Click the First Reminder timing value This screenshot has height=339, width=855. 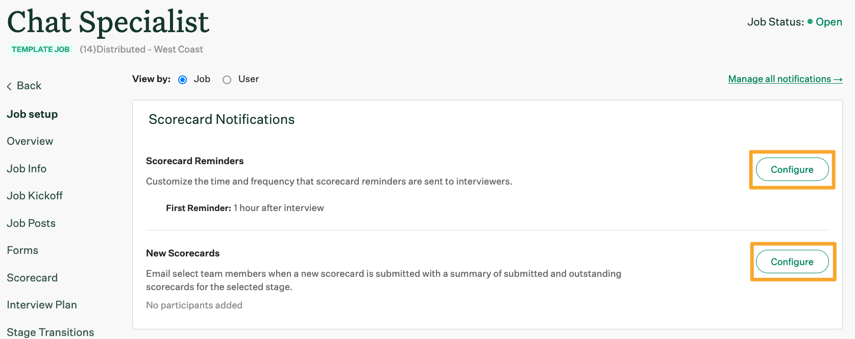pos(278,207)
